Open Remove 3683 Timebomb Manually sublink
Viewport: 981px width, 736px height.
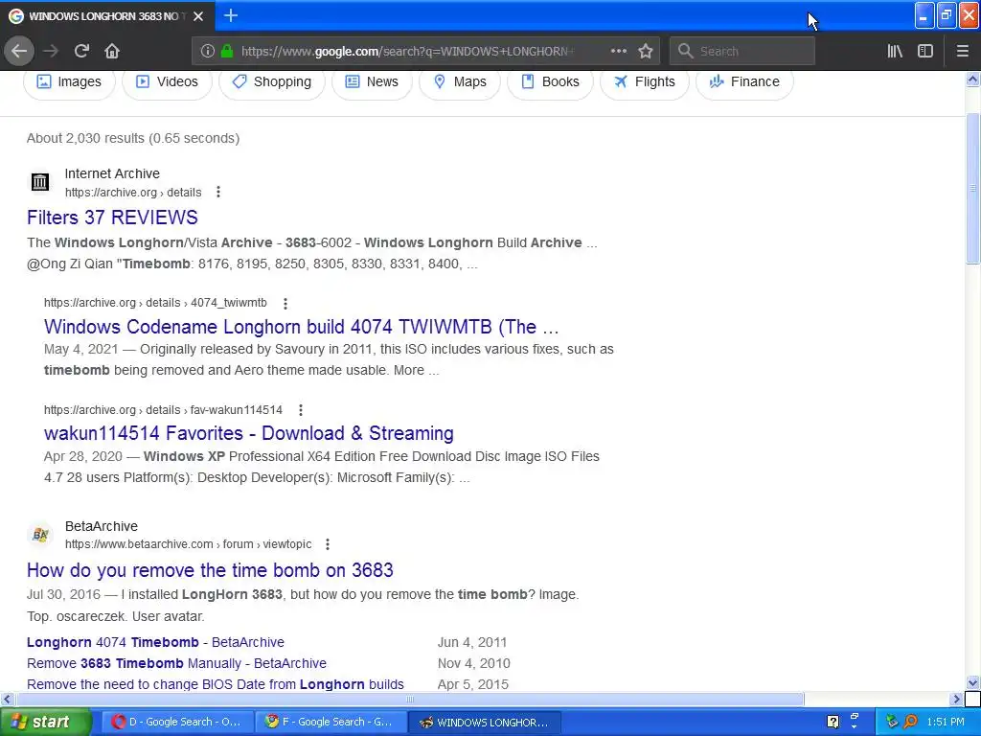pyautogui.click(x=176, y=663)
